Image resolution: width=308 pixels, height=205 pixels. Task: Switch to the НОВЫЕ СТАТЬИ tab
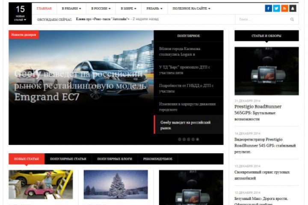click(27, 159)
